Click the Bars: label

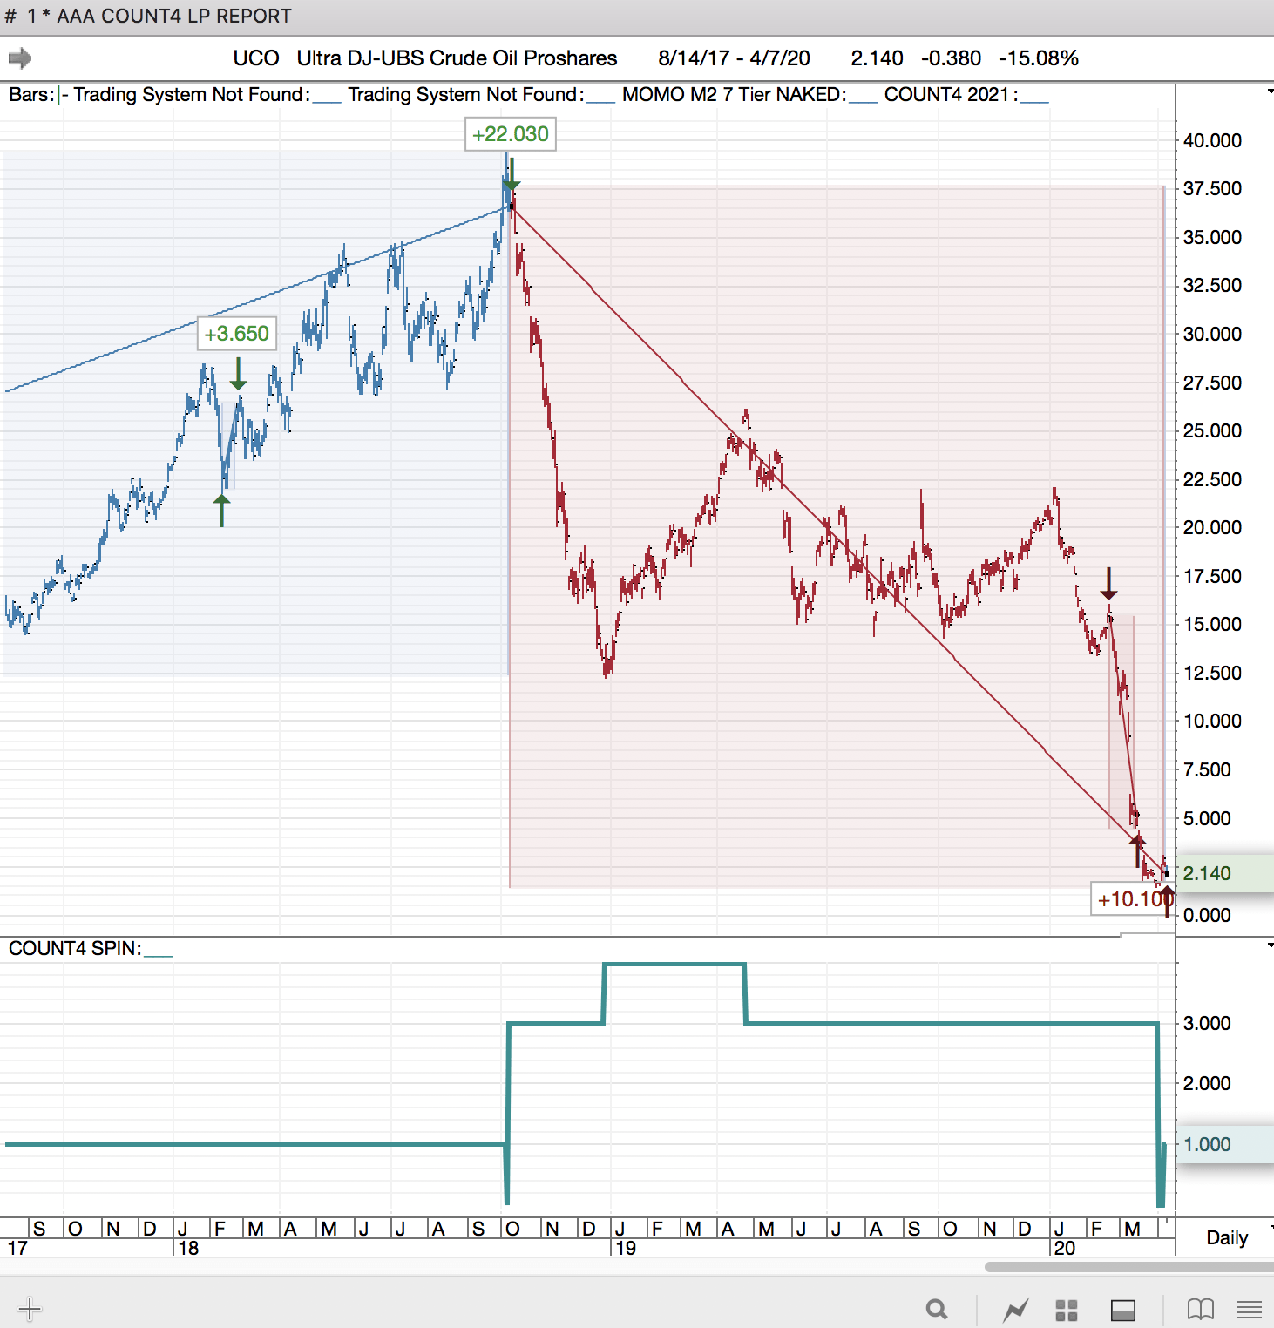click(31, 95)
